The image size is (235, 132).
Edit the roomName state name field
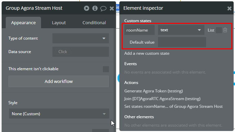140,30
